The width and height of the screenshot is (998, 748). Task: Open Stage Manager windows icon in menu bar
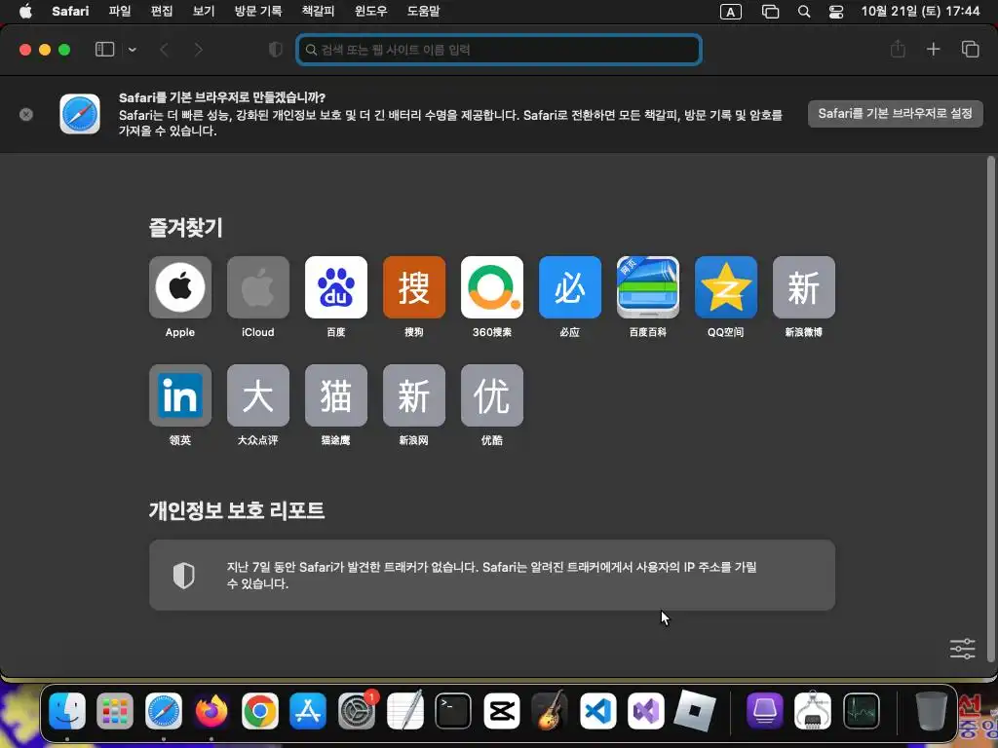tap(770, 12)
